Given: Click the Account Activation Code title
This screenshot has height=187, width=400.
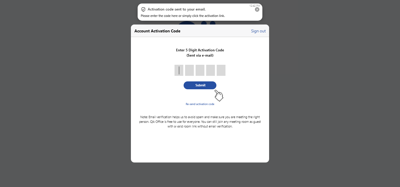Looking at the screenshot, I should tap(157, 31).
